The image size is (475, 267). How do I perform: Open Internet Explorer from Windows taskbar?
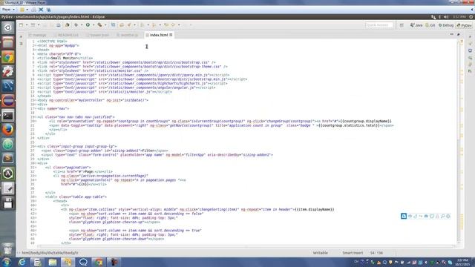pyautogui.click(x=22, y=262)
